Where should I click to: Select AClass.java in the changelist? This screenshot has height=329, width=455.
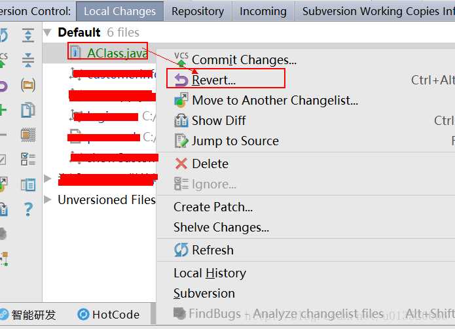click(x=117, y=53)
